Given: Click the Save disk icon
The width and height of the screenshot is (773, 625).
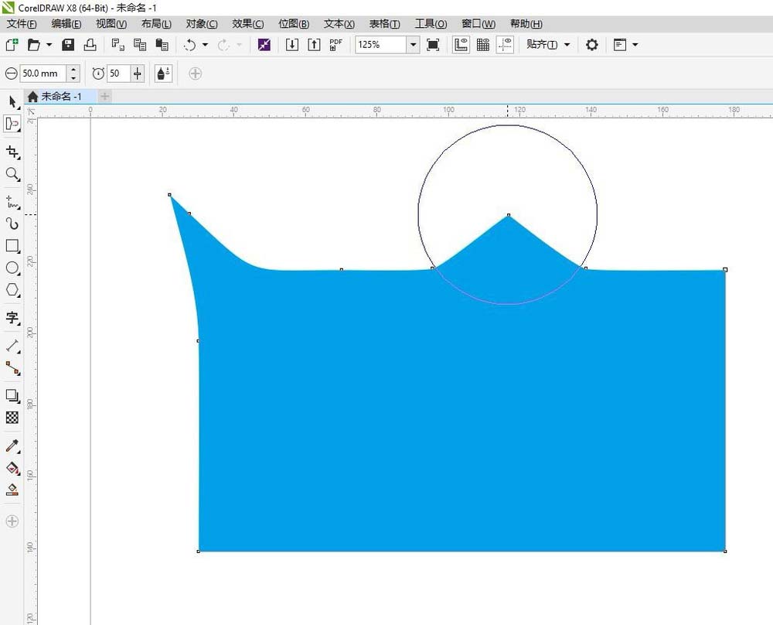Looking at the screenshot, I should coord(68,45).
